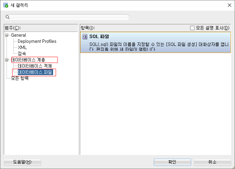The image size is (235, 169).
Task: Click the search magnifier icon
Action: pos(8,17)
